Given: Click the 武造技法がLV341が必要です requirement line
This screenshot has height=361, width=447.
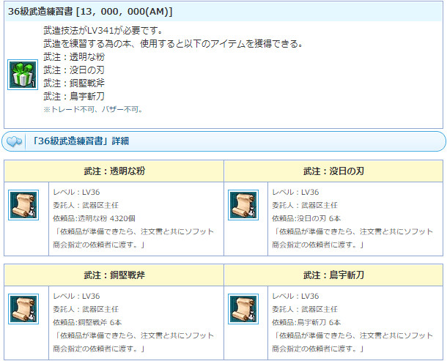Looking at the screenshot, I should (x=103, y=30).
